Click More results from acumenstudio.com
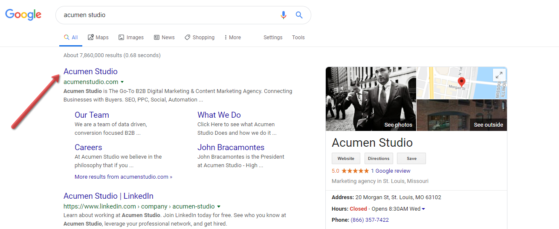This screenshot has width=559, height=229. [x=124, y=177]
